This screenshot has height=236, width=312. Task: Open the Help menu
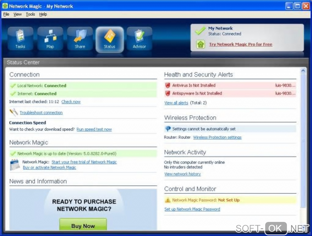pos(43,14)
